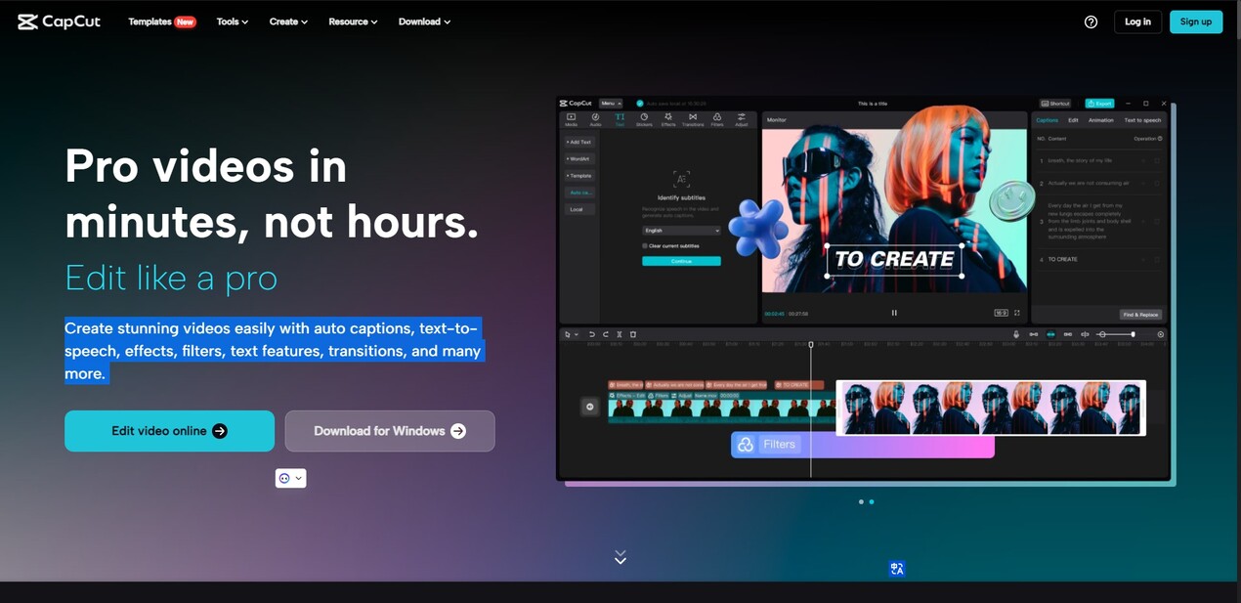Open the help question mark icon

[1091, 22]
